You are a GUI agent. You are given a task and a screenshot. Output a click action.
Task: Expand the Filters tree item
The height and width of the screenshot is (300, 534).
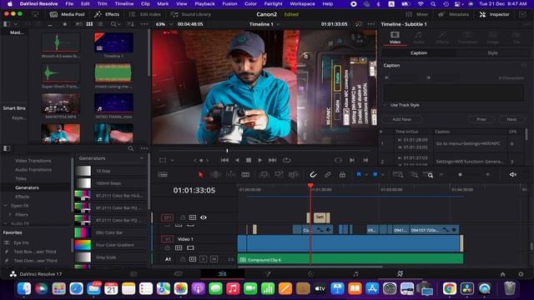10,215
